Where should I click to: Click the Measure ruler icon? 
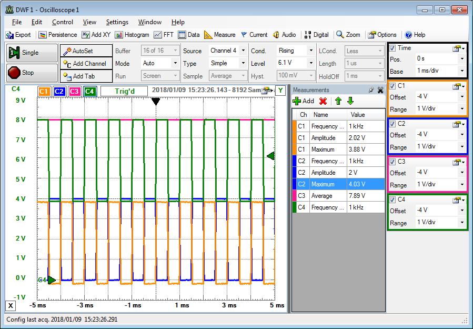[x=209, y=35]
